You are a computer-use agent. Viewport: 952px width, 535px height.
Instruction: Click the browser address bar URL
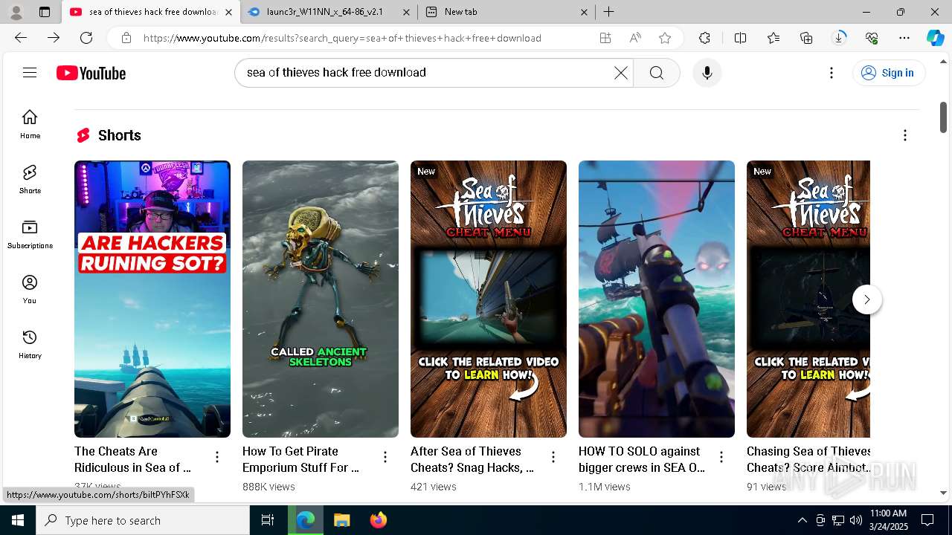(342, 38)
